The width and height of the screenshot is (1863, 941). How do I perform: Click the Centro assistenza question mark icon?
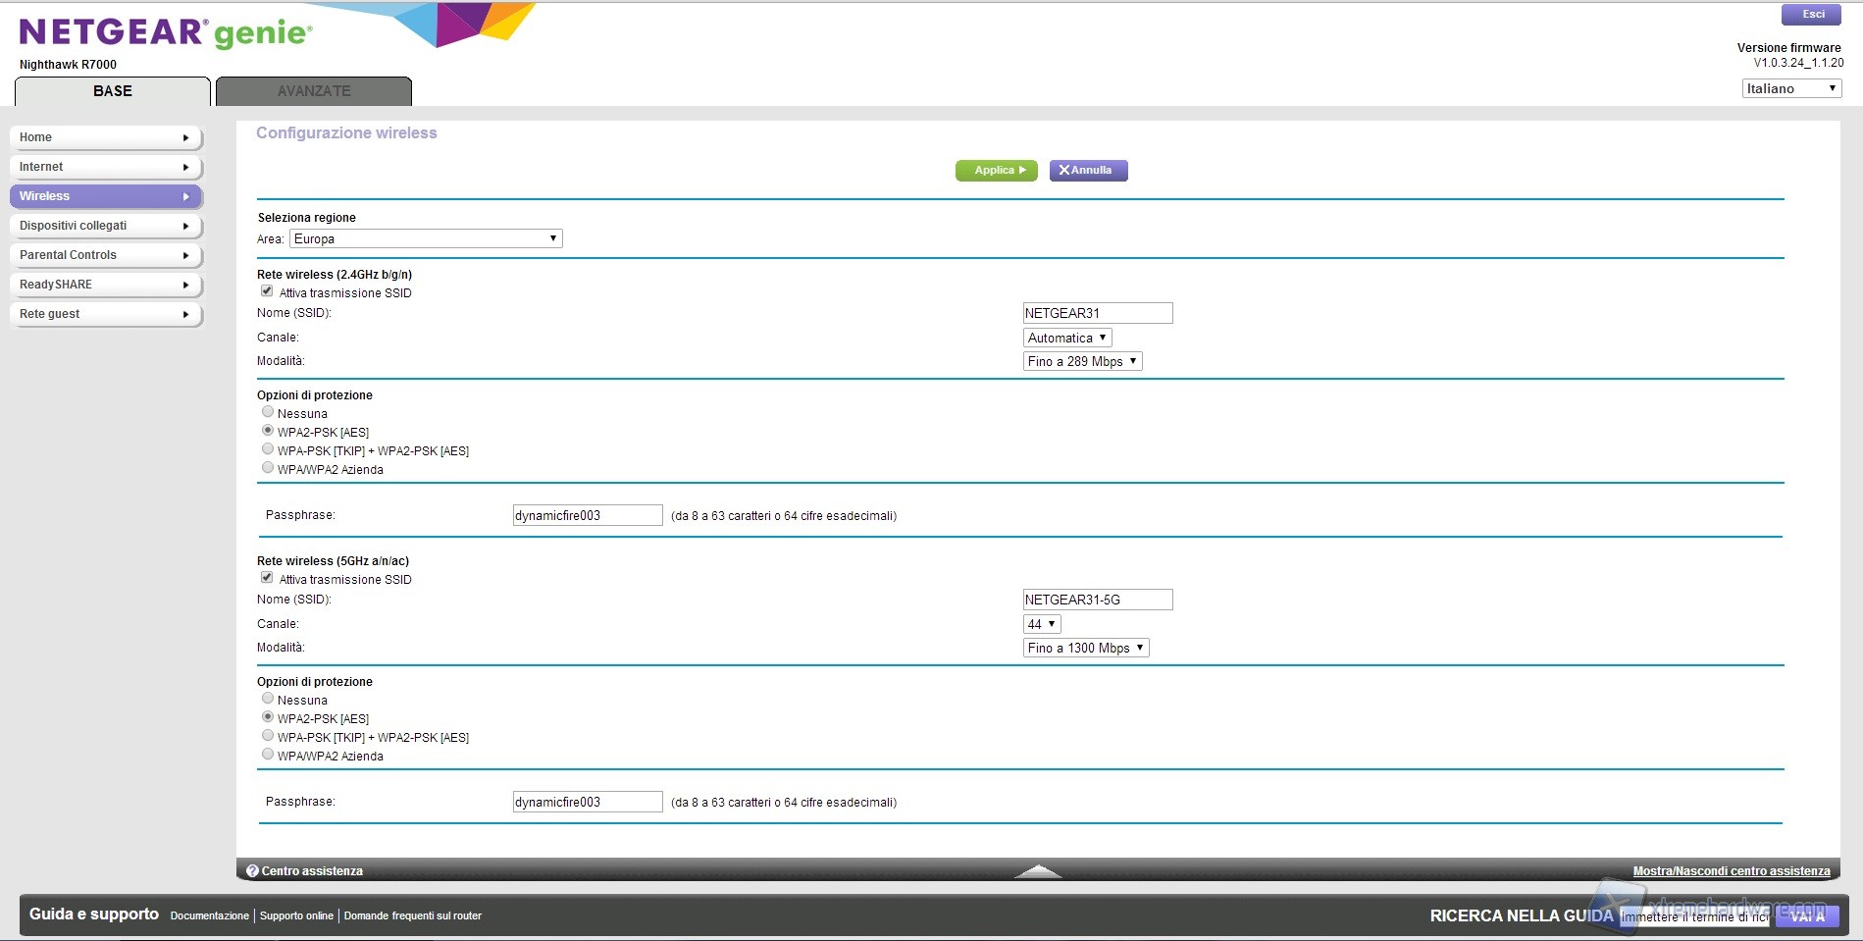point(252,871)
